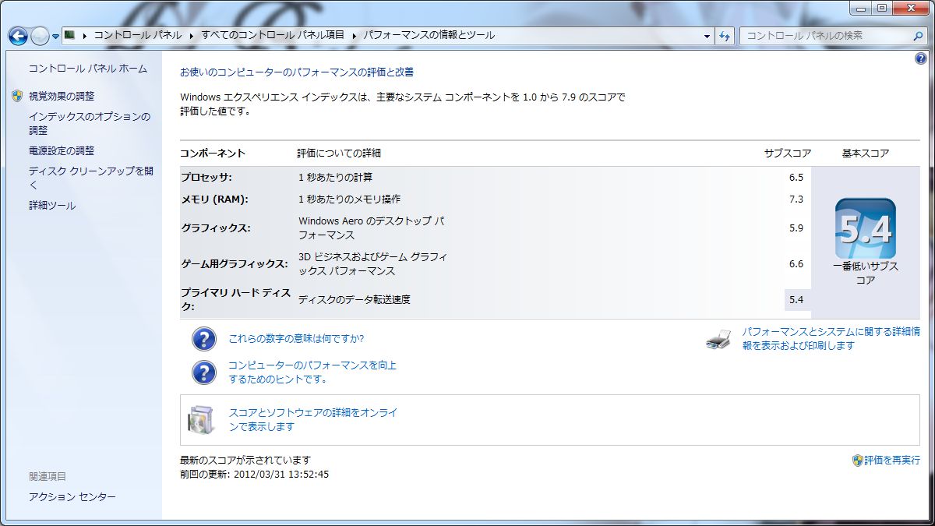This screenshot has height=526, width=935.
Task: Open 視覚効果の調整 link
Action: [x=62, y=96]
